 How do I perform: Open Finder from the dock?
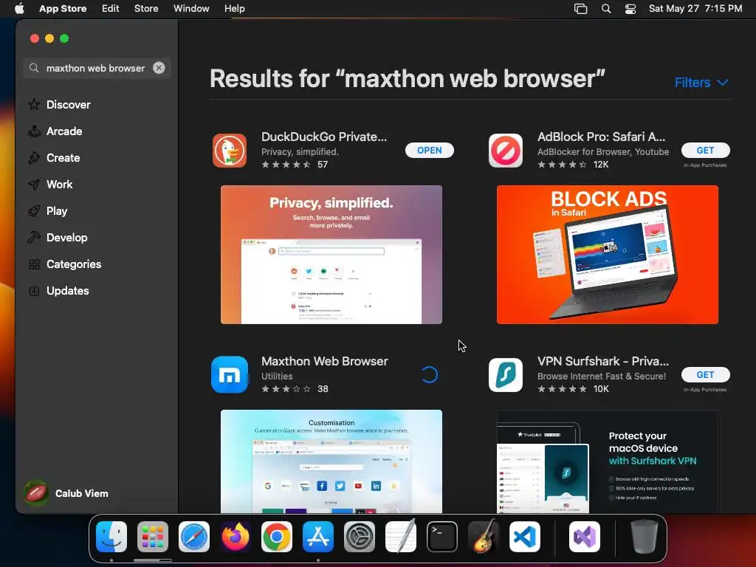coord(111,537)
